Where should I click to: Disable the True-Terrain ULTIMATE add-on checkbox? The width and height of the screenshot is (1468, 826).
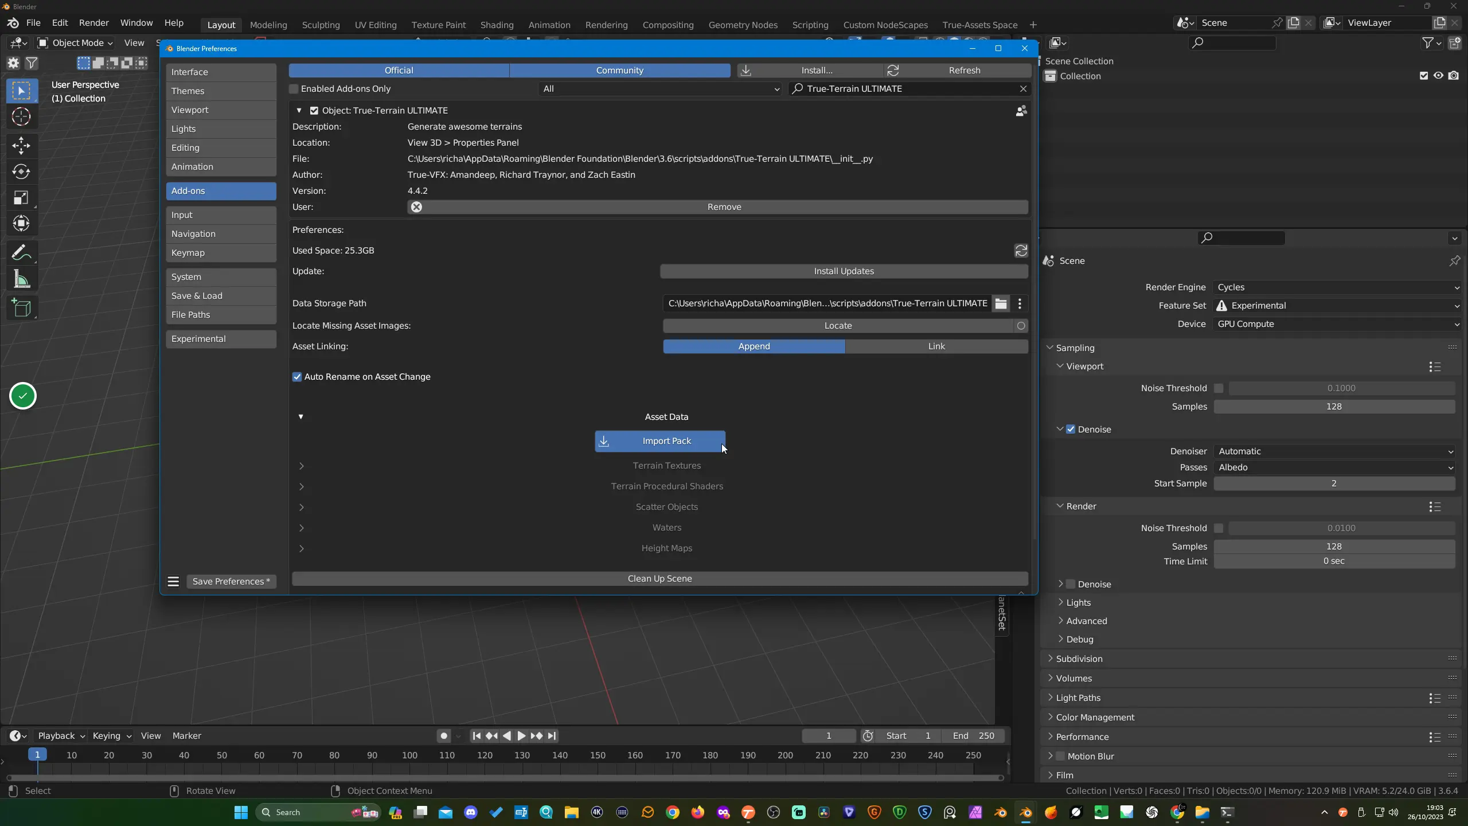coord(314,111)
